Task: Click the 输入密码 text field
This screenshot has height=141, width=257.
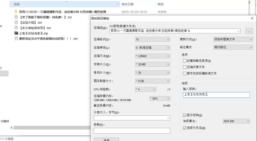Action: click(x=216, y=95)
